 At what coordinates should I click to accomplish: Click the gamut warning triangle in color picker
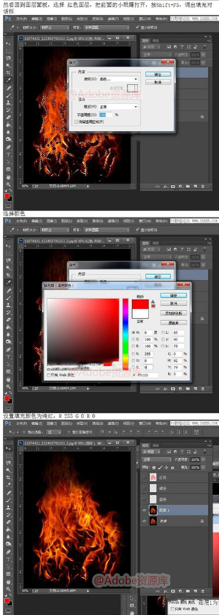click(x=153, y=302)
